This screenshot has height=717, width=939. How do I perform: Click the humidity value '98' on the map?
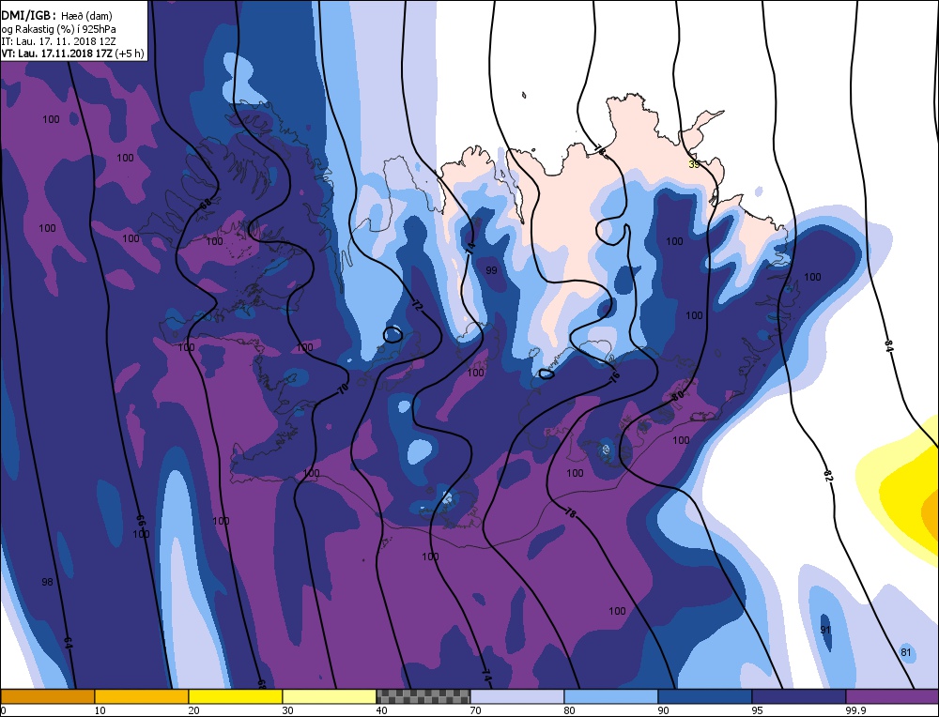coord(47,582)
